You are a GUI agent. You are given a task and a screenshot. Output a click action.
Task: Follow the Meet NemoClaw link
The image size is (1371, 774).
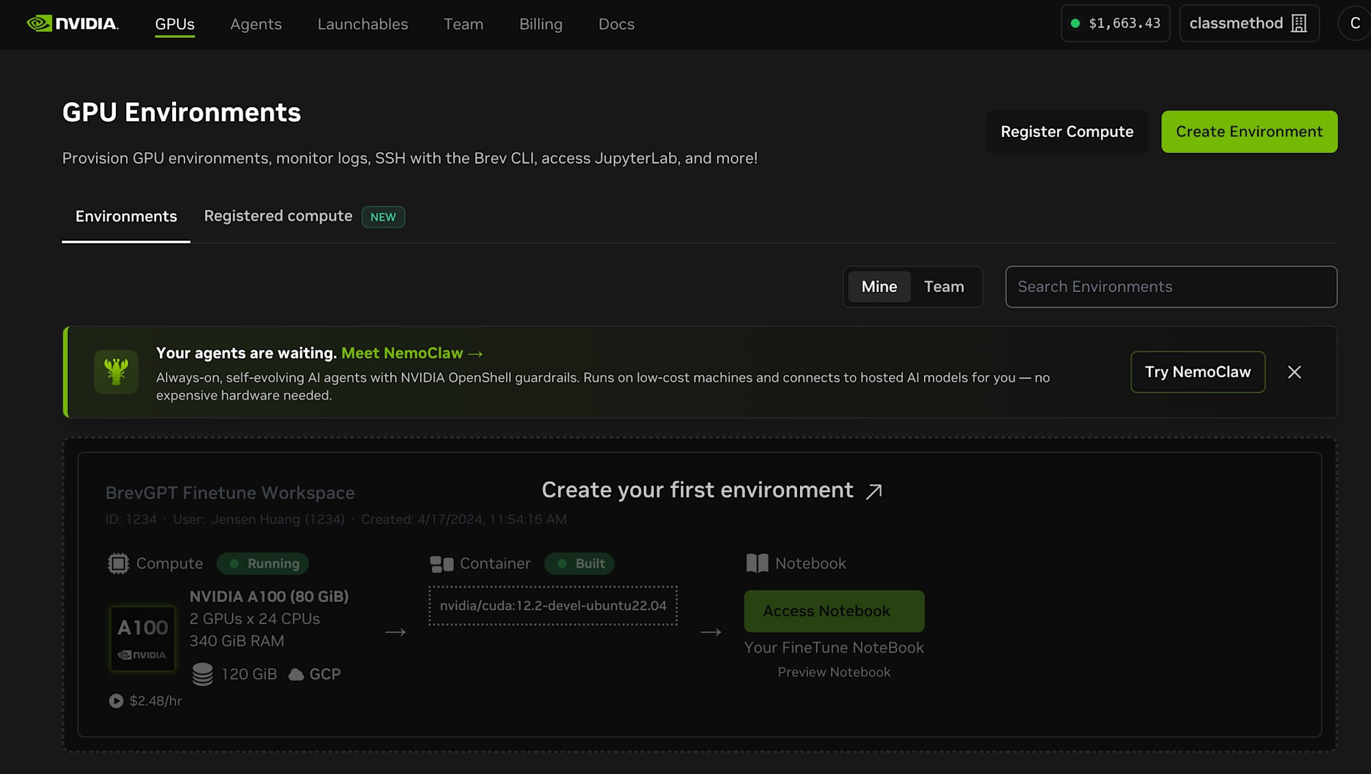pos(412,353)
